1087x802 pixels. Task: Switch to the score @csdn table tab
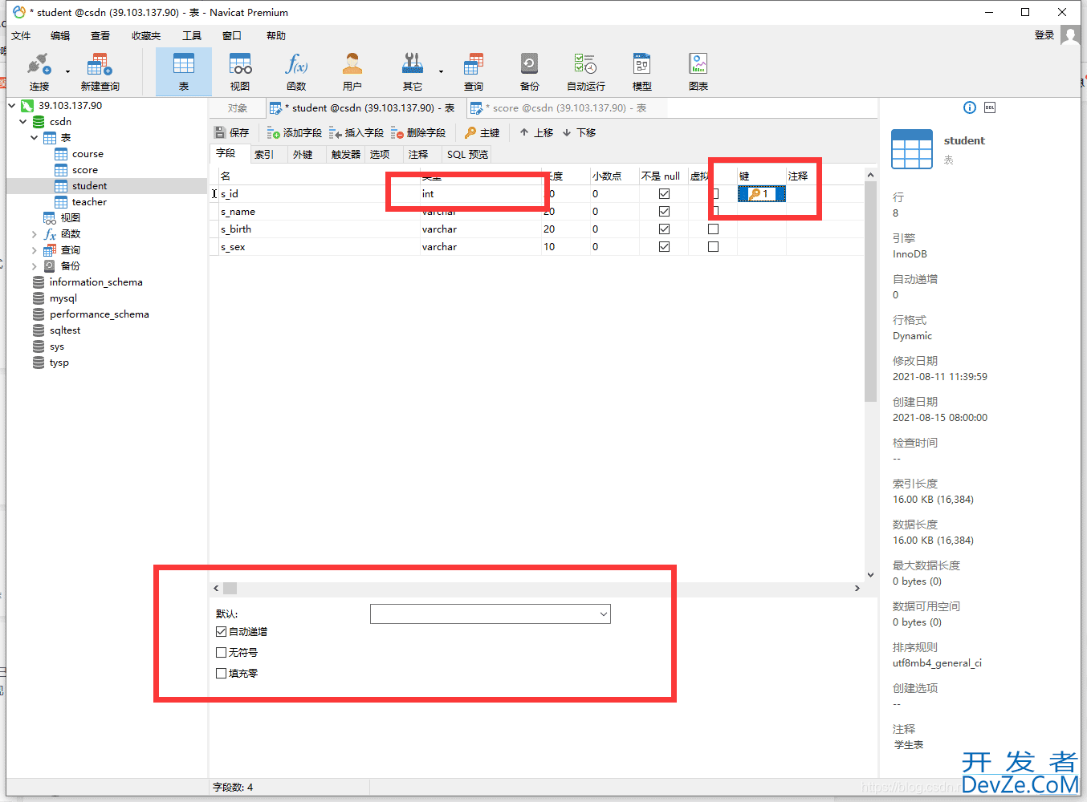click(566, 107)
